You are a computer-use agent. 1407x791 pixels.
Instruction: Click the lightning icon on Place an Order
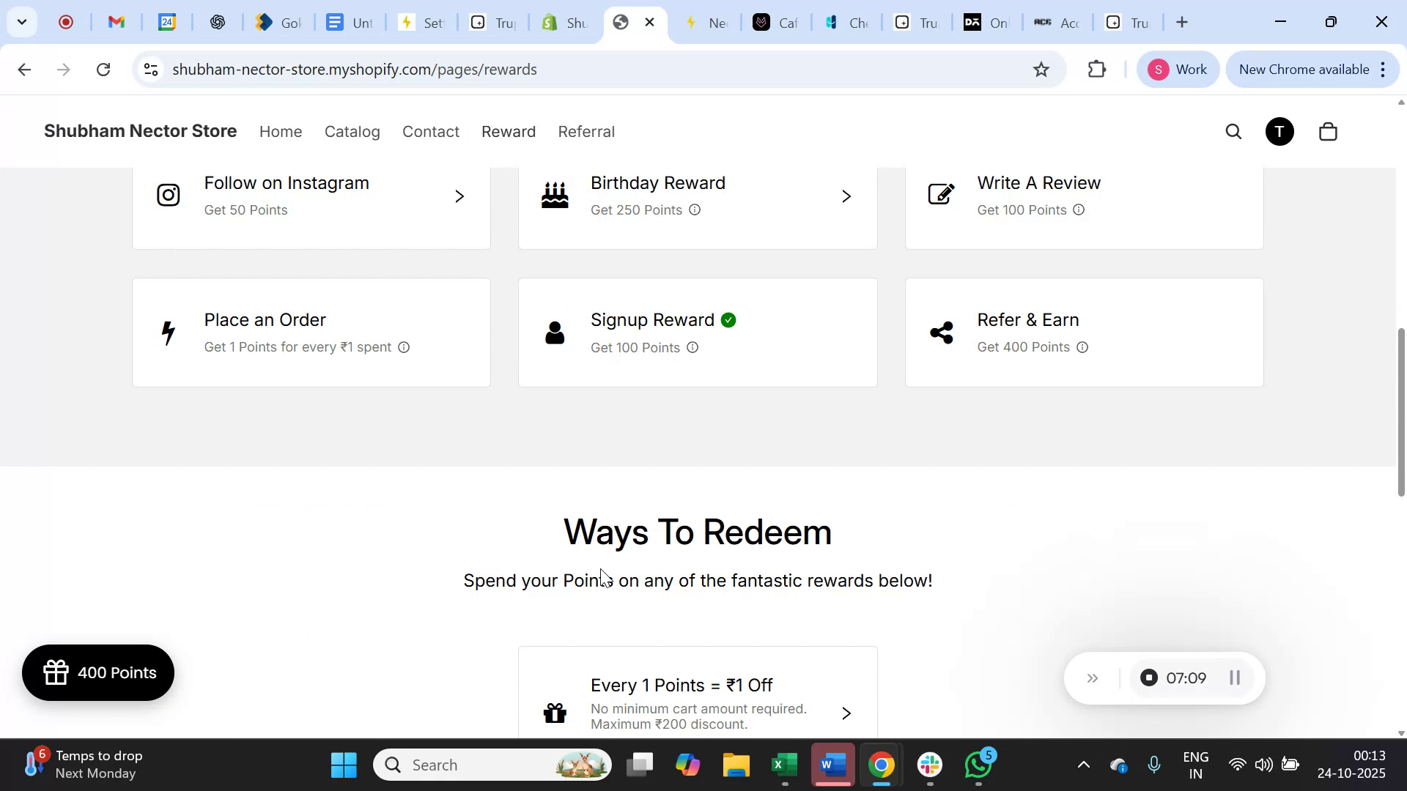(x=168, y=333)
